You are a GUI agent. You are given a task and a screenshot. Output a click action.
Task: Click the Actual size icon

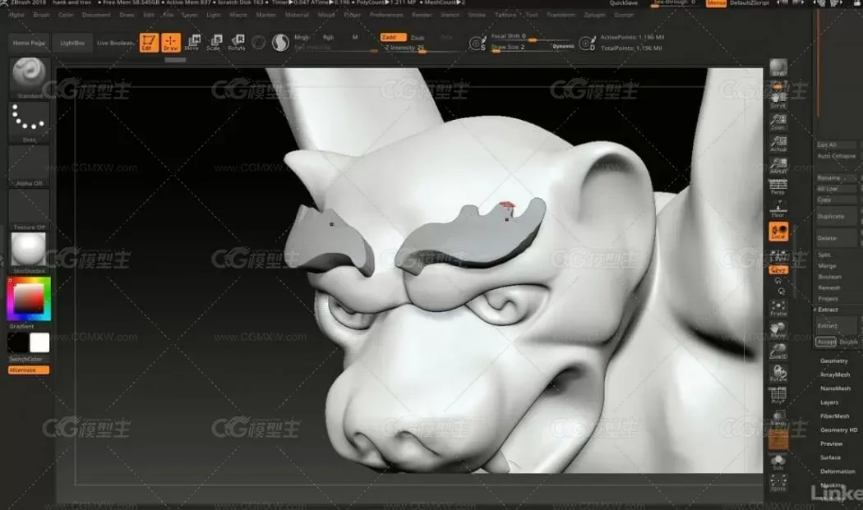pos(778,143)
